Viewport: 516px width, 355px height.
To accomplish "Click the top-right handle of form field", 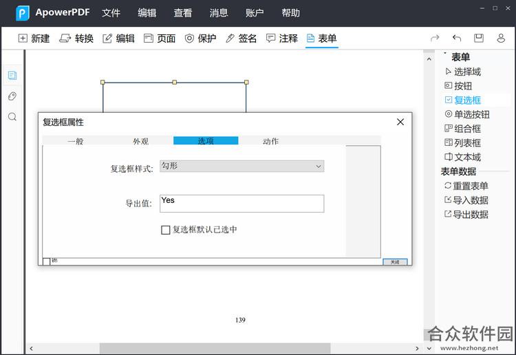I will [x=246, y=83].
